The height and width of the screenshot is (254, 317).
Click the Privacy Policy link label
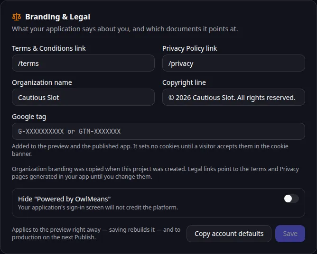coord(189,48)
